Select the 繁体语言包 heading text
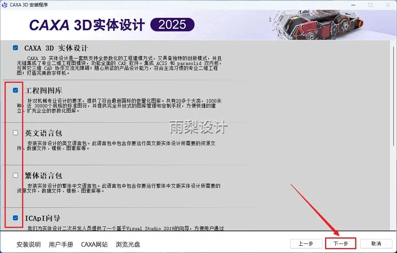The width and height of the screenshot is (397, 253). [43, 176]
